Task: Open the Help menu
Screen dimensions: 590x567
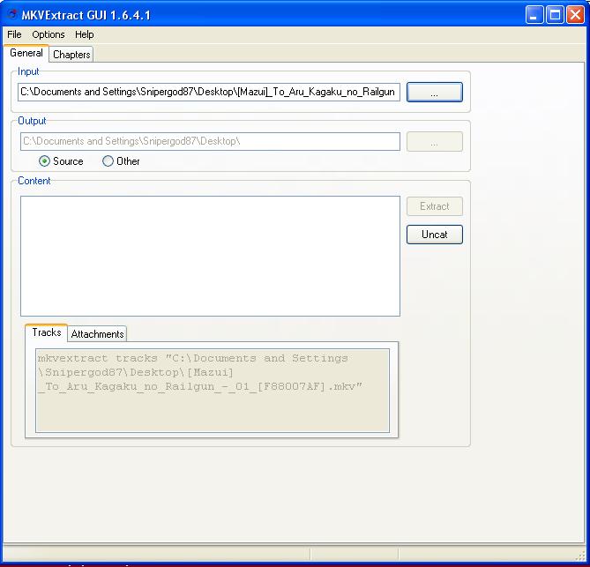Action: (85, 34)
